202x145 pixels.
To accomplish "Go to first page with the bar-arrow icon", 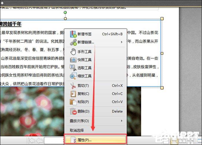I will click(31, 140).
